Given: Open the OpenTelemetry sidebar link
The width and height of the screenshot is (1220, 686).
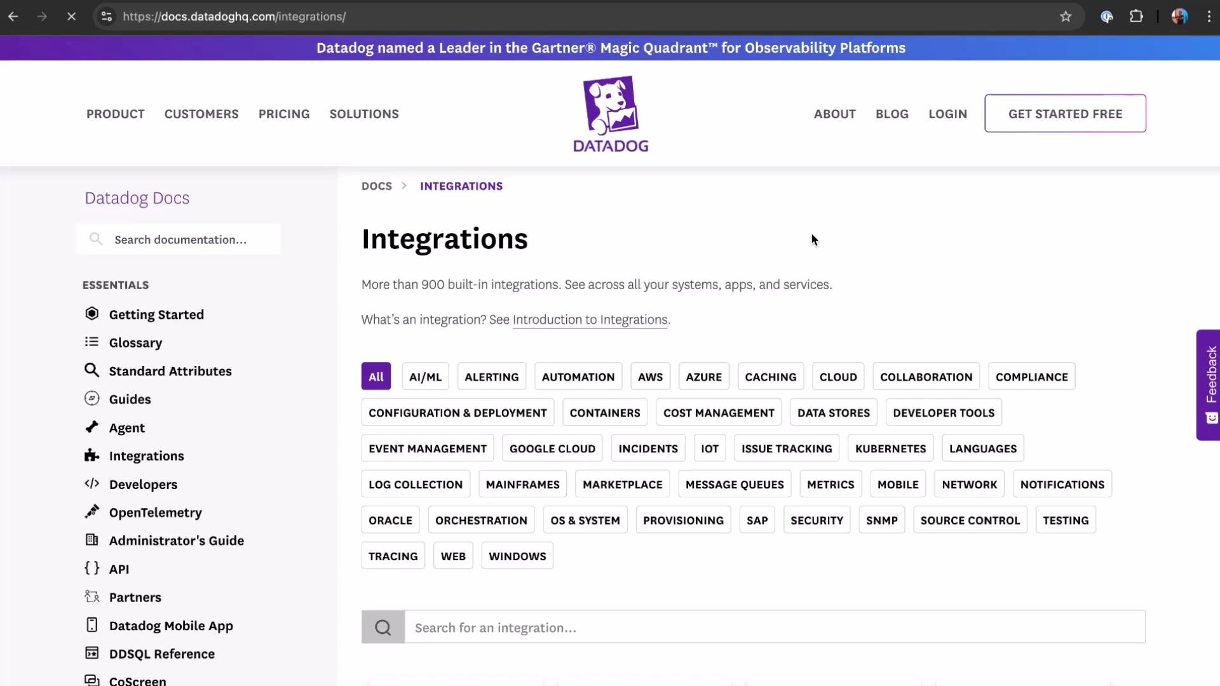Looking at the screenshot, I should point(156,513).
